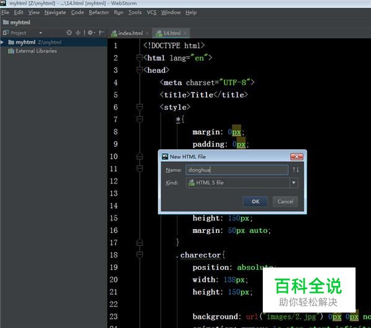Switch to the index.html tab

pos(130,33)
